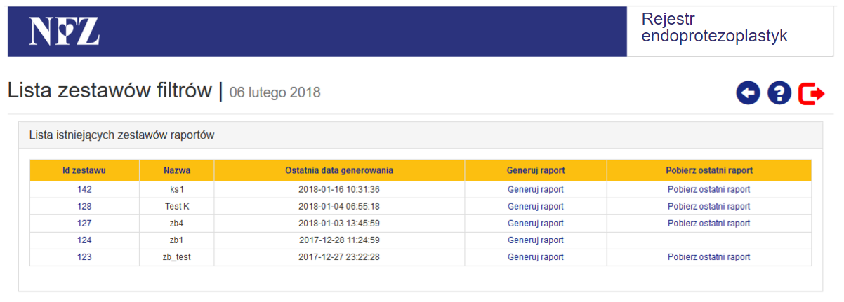Viewport: 844px width, 302px height.
Task: Open filter set ID 123
Action: [x=84, y=257]
